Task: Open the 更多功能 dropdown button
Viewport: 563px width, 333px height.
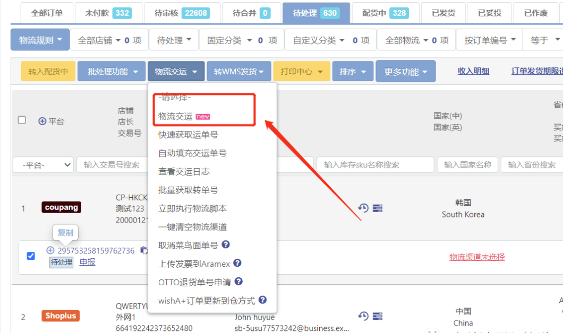Action: tap(406, 72)
